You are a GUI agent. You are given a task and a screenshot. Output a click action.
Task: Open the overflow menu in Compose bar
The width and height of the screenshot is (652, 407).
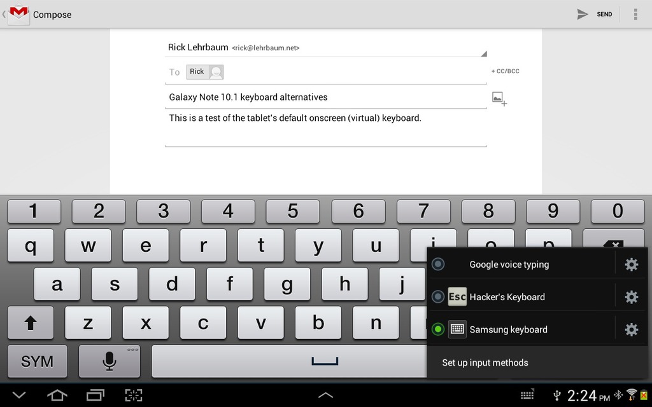[x=635, y=14]
